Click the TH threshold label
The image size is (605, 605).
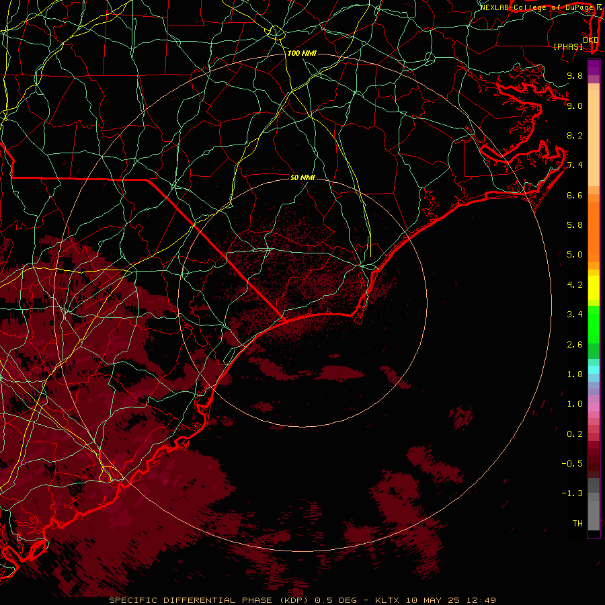click(x=577, y=524)
